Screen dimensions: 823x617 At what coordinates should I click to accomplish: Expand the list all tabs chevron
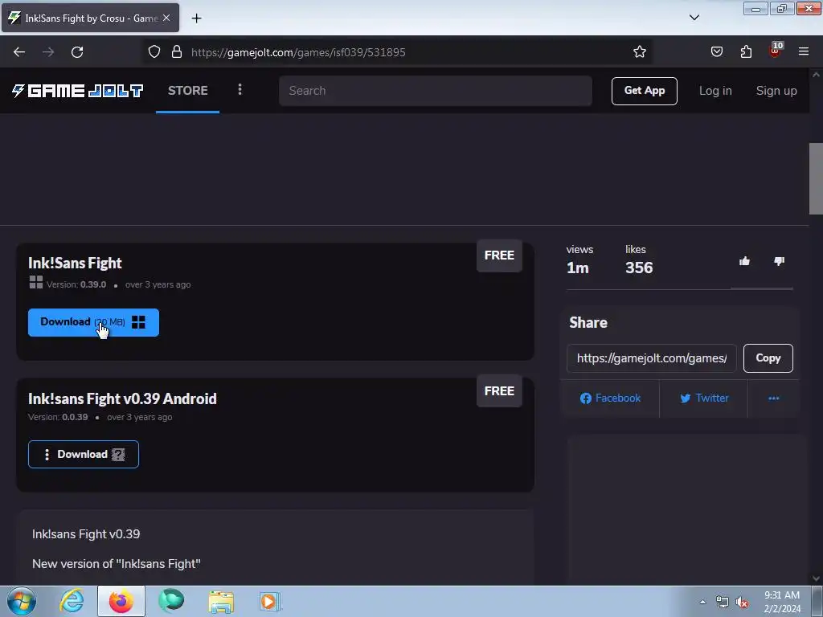pos(694,18)
